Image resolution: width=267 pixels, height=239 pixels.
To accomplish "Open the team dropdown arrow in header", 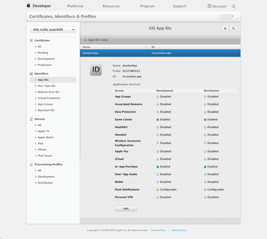I will (x=233, y=16).
